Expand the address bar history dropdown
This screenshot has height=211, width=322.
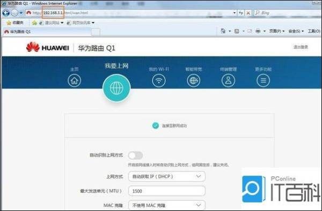click(x=235, y=13)
